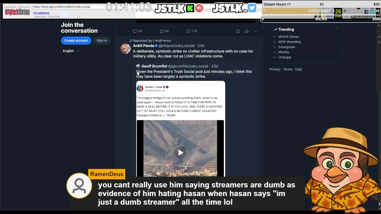Click Ankit Panda's profile avatar

pos(126,48)
